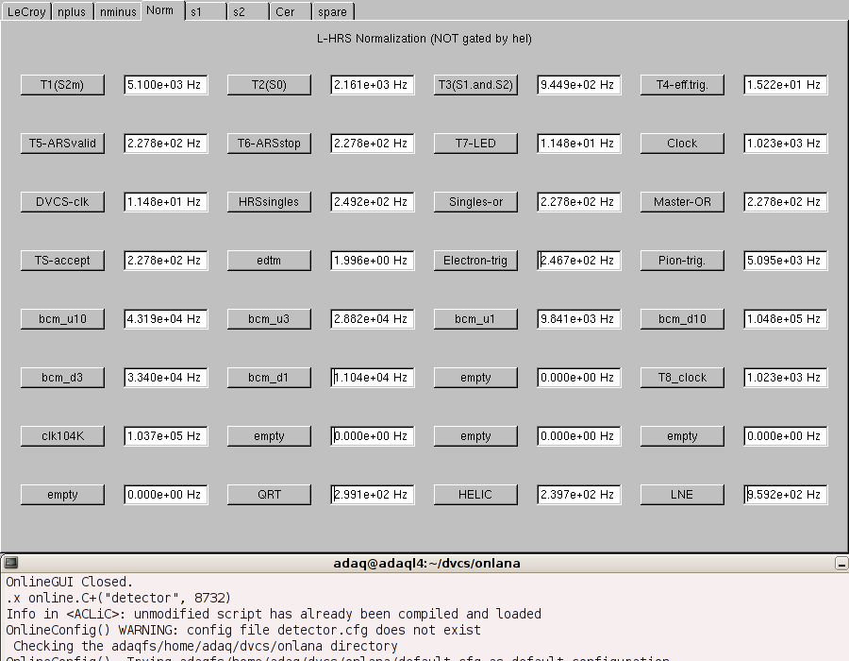Click the T4-eff.trig. field 1.522e+01 Hz

(x=786, y=85)
